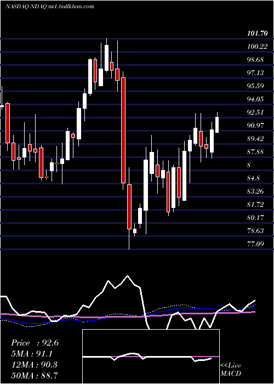Screen dimensions: 274x384
Task: Click the last white candlestick on the right
Action: coord(217,125)
